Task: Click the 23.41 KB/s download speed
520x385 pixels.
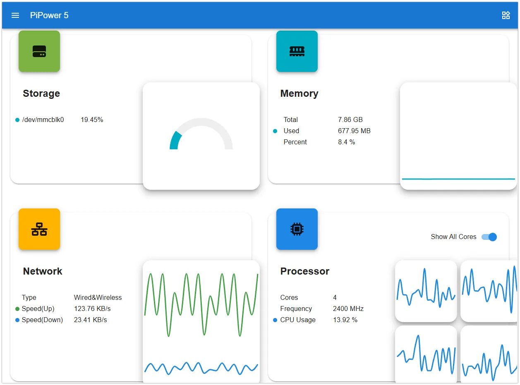Action: click(91, 320)
